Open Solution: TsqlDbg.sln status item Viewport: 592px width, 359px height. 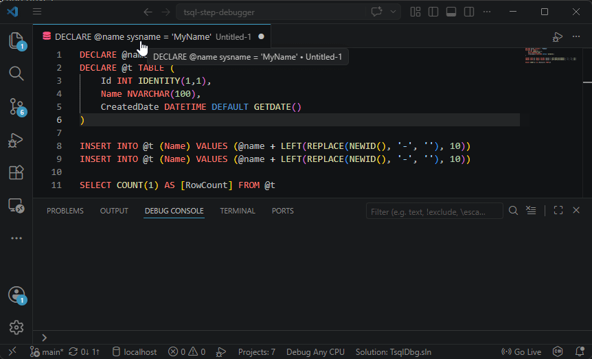pyautogui.click(x=394, y=352)
